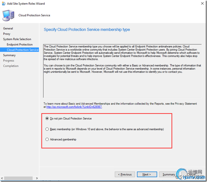Viewport: 207px width, 182px height.
Task: Click the right arrow of sidebar scrollbar
Action: [x=37, y=178]
